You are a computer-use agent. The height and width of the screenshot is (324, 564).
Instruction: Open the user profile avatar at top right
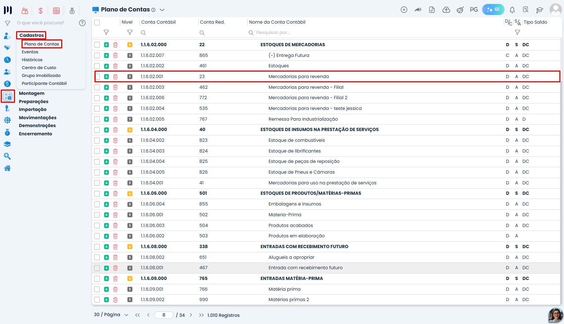pos(556,10)
